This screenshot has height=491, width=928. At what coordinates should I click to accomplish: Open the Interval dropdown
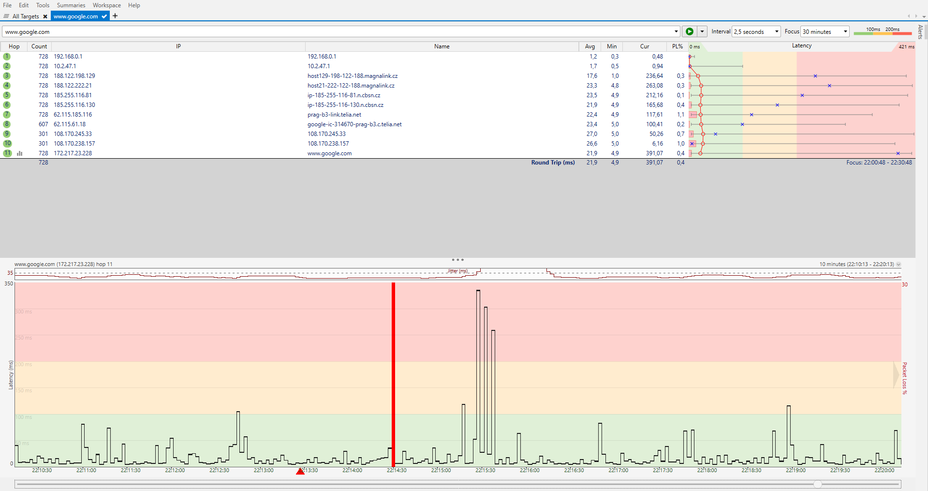[756, 31]
